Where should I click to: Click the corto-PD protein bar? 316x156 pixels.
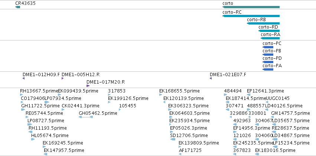coord(268,62)
